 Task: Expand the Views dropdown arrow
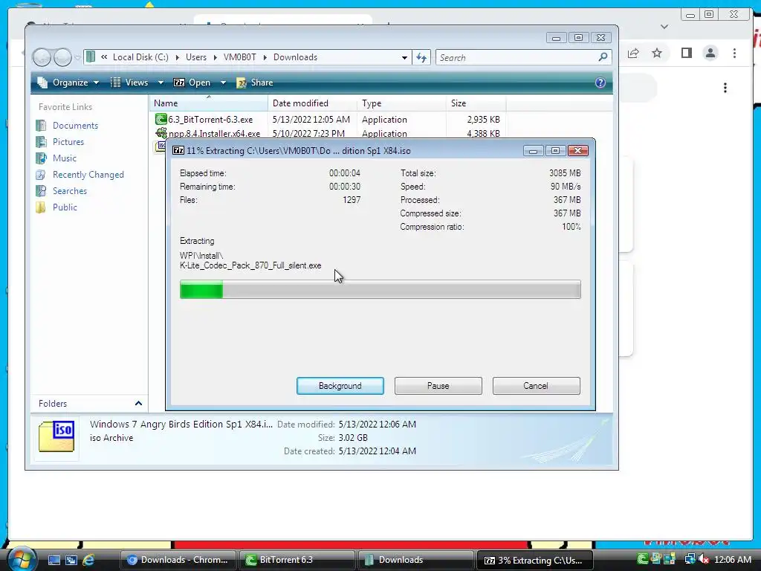161,83
